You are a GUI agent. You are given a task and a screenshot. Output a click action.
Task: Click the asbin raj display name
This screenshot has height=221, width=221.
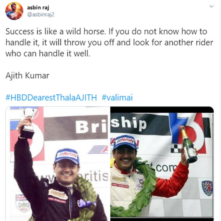(38, 8)
